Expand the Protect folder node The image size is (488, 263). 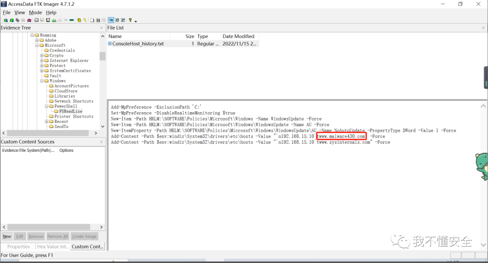tap(42, 66)
